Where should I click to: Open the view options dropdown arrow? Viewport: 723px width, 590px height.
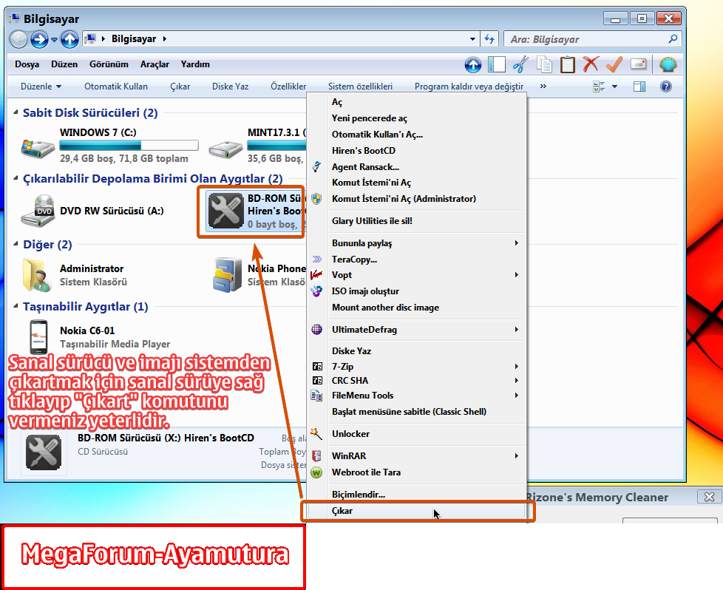tap(614, 87)
